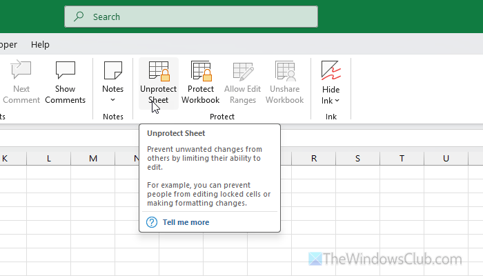Click the search magnifier icon
Screen dimensions: 483x276
click(x=79, y=17)
